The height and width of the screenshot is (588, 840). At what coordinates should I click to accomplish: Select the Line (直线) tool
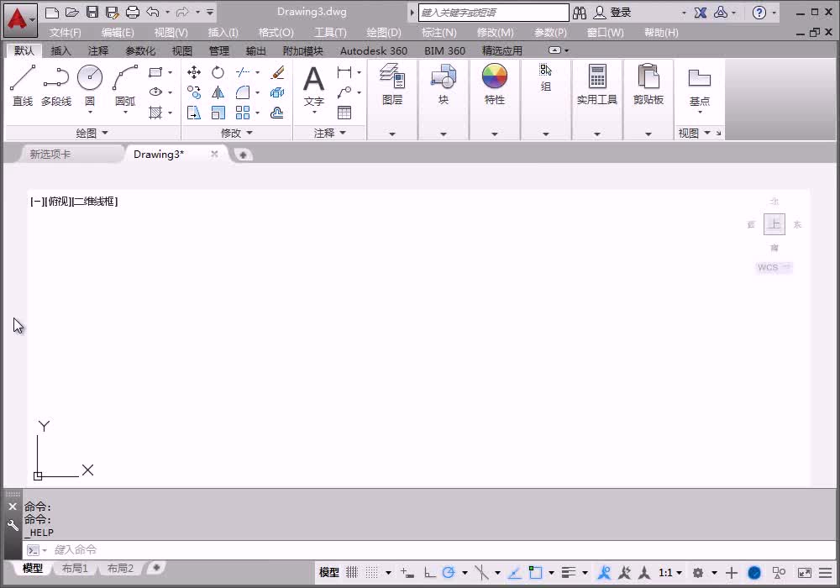[23, 86]
